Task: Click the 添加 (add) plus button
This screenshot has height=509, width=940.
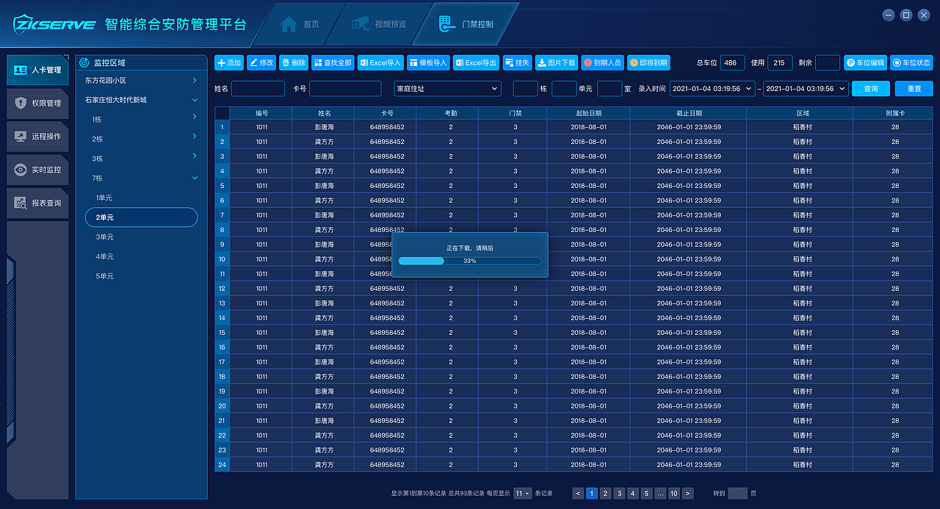Action: (228, 63)
